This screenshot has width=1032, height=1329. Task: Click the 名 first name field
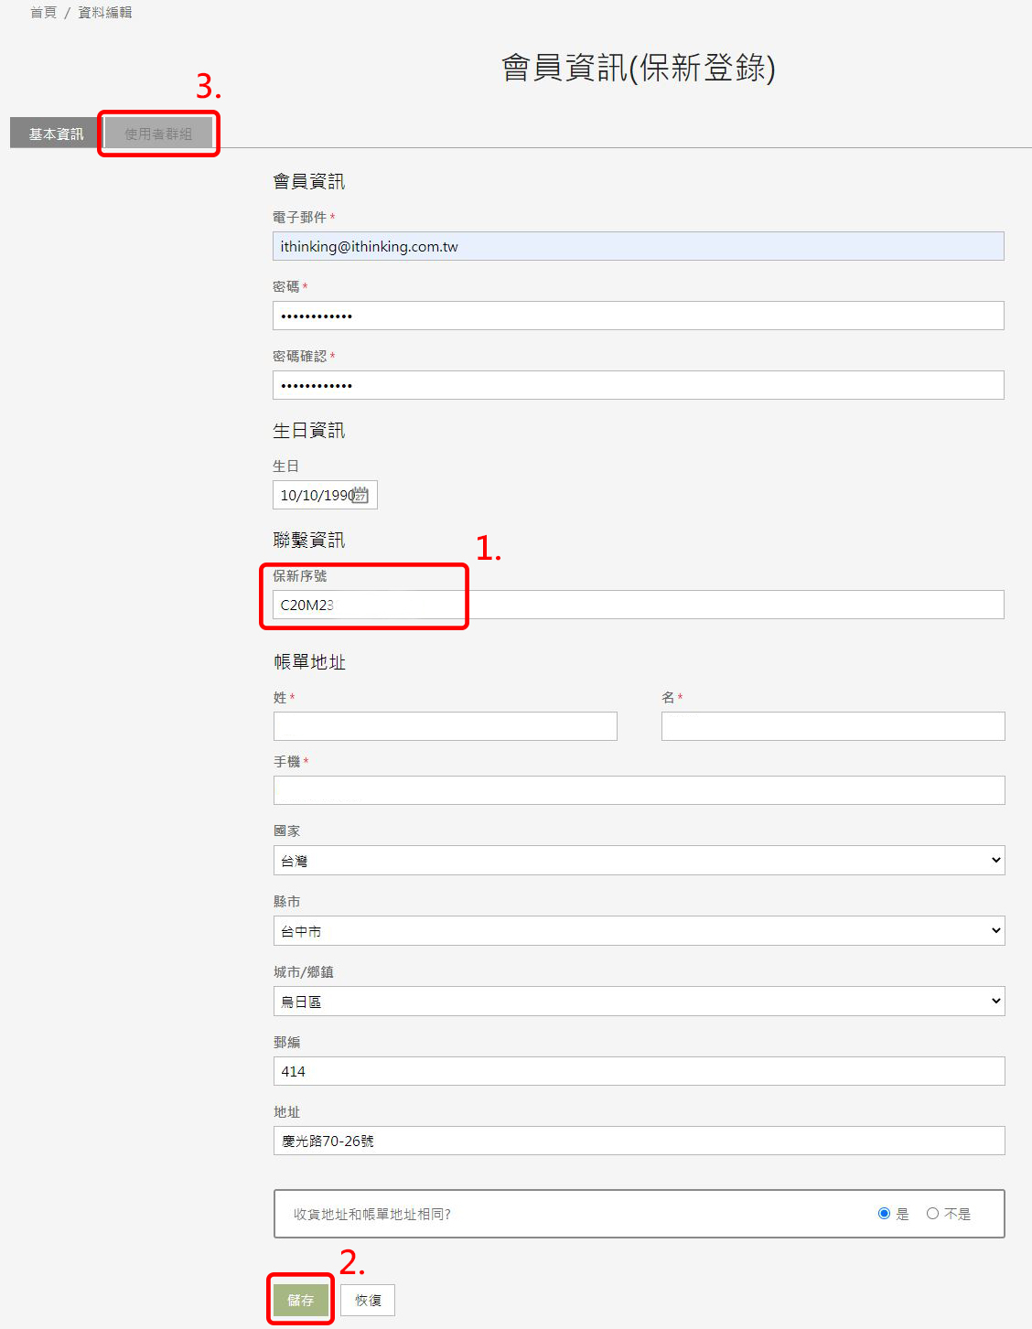[833, 726]
